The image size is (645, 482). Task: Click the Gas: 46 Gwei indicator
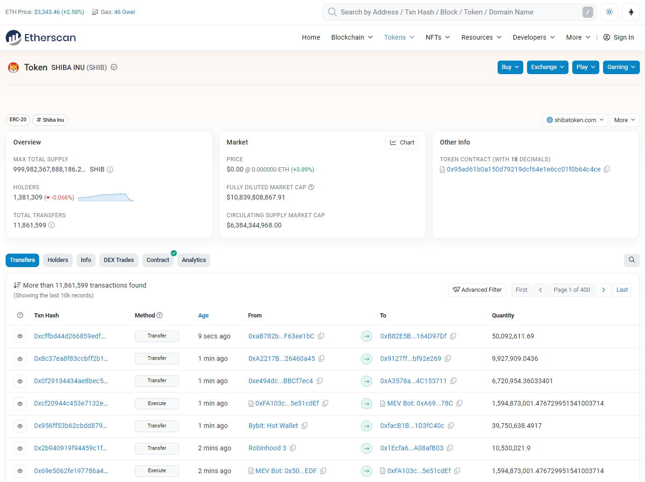(113, 12)
